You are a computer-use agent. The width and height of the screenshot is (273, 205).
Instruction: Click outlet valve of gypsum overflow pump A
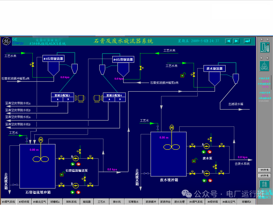point(90,158)
